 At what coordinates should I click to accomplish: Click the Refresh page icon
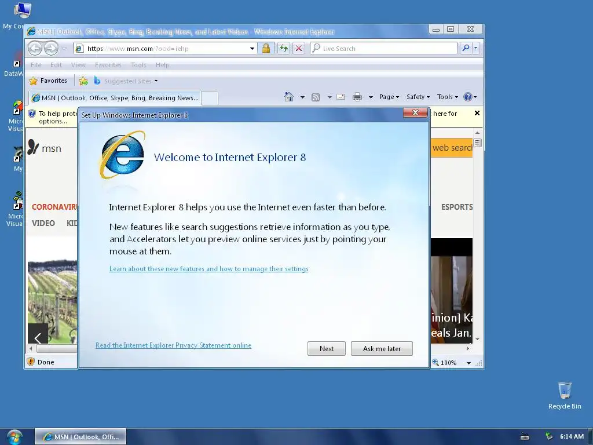[x=283, y=48]
